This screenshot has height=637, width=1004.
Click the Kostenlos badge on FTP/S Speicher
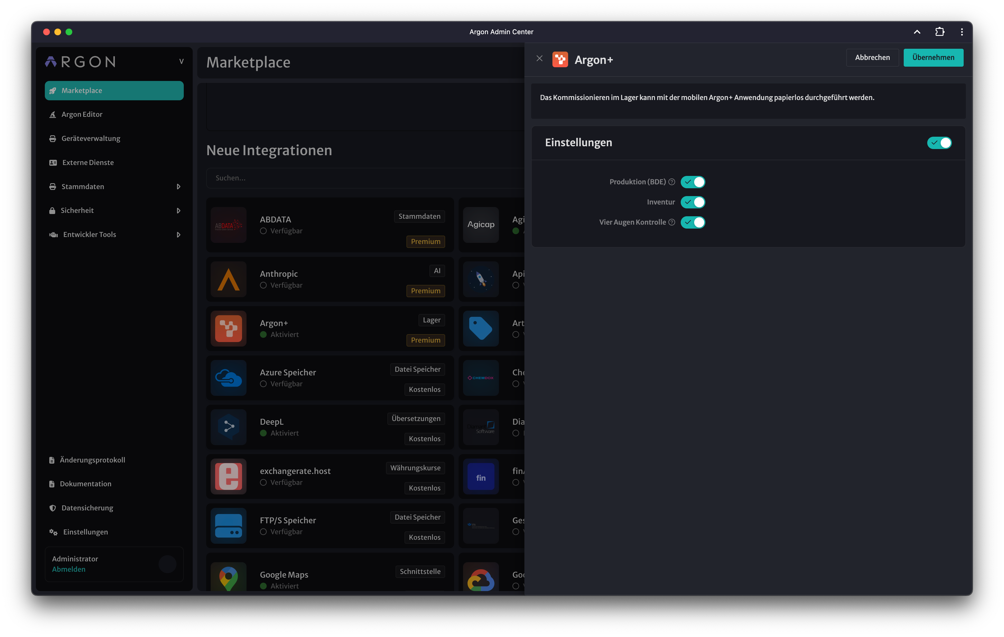424,537
